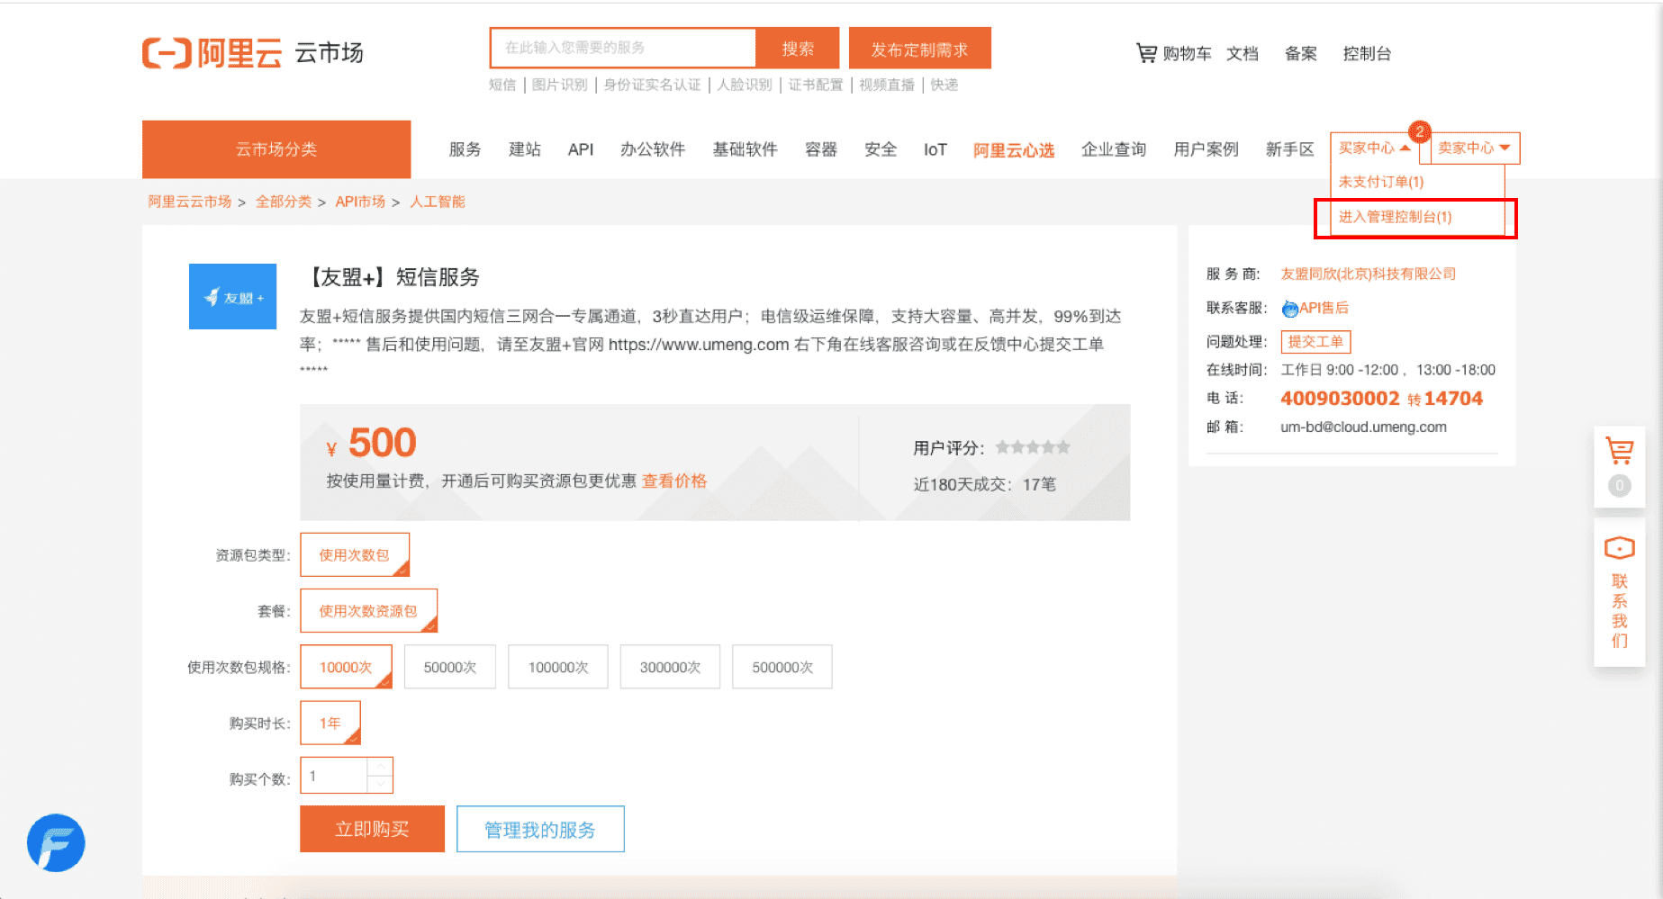Click the 查看价格 link
Image resolution: width=1663 pixels, height=899 pixels.
pos(674,481)
